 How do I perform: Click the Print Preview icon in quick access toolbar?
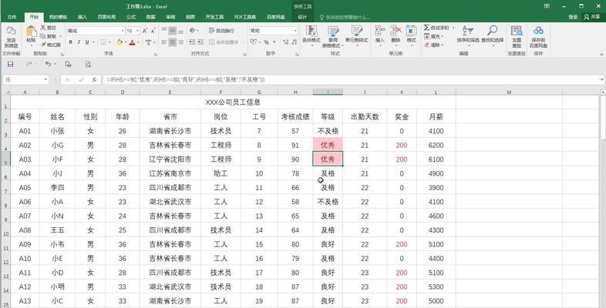click(88, 64)
